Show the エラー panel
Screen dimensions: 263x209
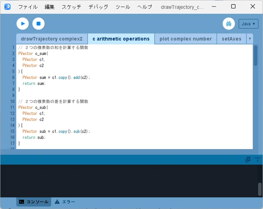tap(65, 202)
